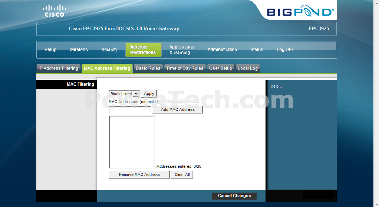Select MAC Address Filtering tab
Image resolution: width=379 pixels, height=207 pixels.
[107, 68]
